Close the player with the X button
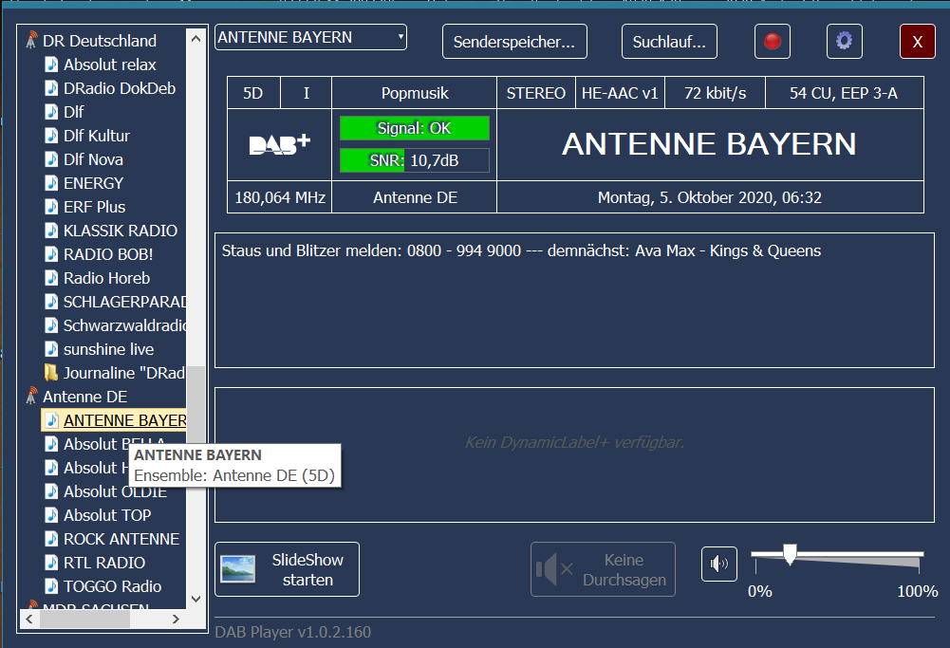Screen dimensions: 950x648 pyautogui.click(x=917, y=42)
